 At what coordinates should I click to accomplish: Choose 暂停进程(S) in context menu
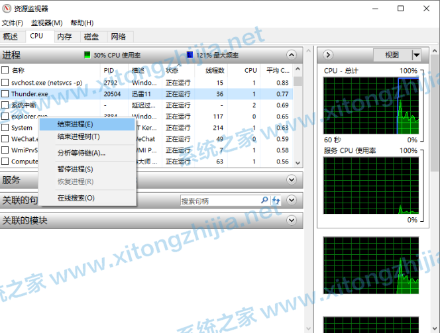coord(87,169)
